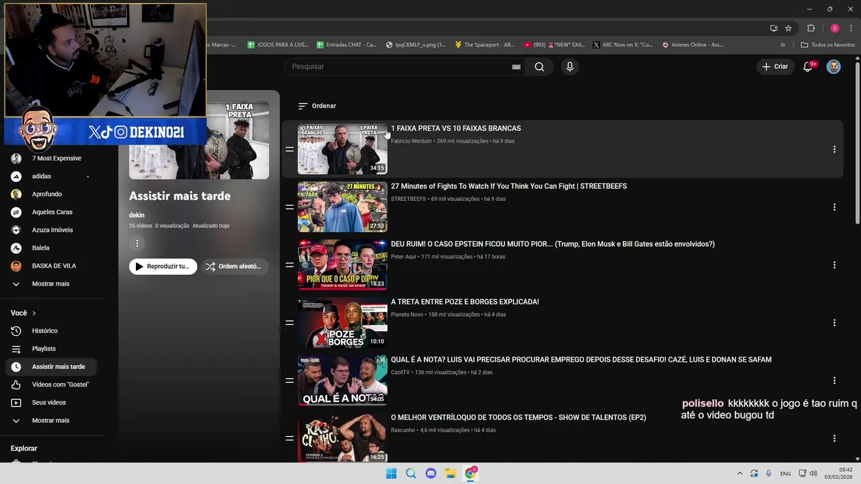Open Aprofundo subscription channel

(52, 194)
